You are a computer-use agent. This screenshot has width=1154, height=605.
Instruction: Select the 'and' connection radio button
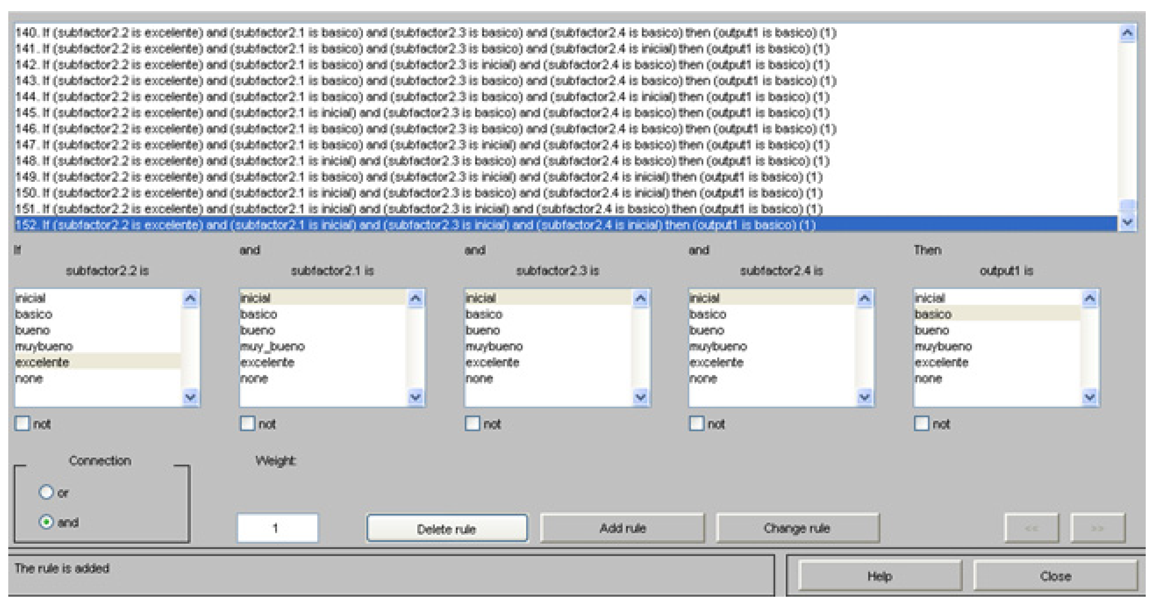[x=46, y=522]
